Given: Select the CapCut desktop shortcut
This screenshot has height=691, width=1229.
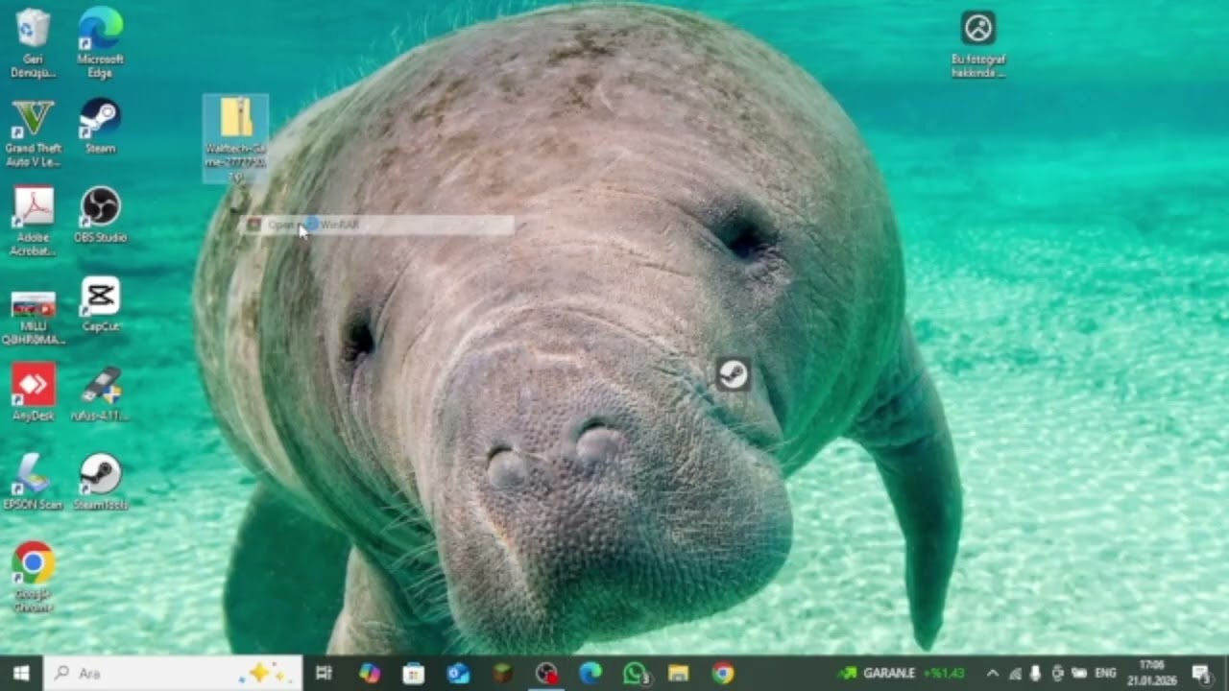Looking at the screenshot, I should (100, 303).
